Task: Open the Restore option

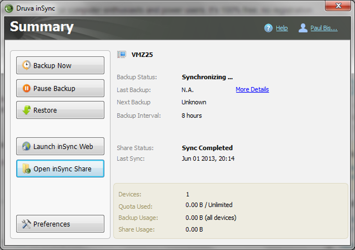Action: click(x=60, y=110)
